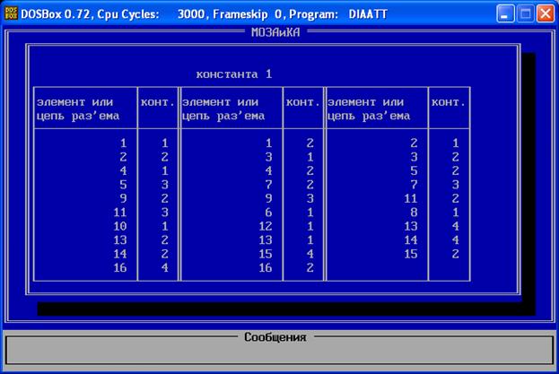Click the rightmost "конт." column header
The width and height of the screenshot is (559, 374).
pos(448,102)
